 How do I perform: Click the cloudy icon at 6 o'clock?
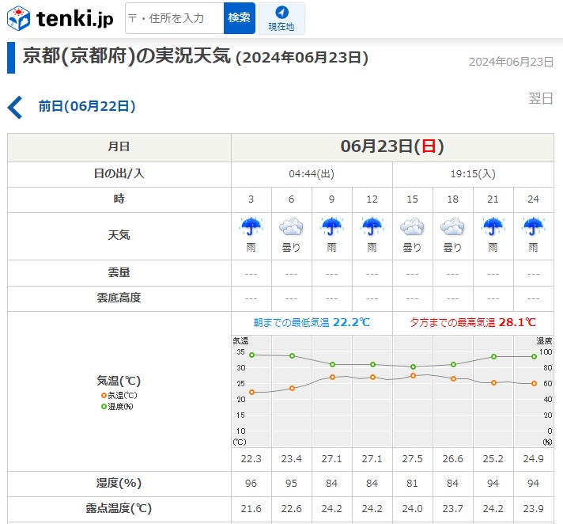[292, 228]
